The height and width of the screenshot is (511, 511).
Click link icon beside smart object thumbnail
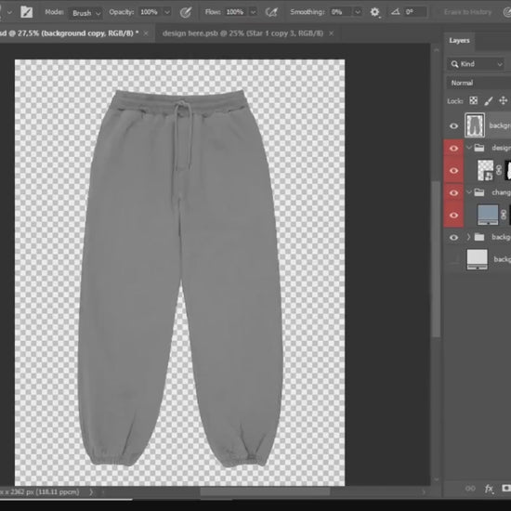coord(499,170)
